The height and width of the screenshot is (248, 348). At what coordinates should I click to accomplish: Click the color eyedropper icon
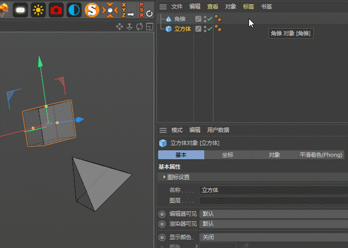246,246
